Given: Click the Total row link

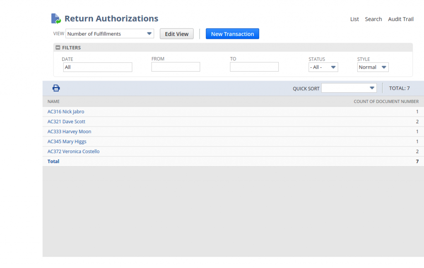Looking at the screenshot, I should pos(53,161).
